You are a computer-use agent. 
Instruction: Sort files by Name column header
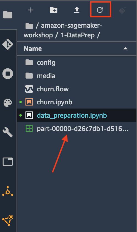(x=33, y=49)
